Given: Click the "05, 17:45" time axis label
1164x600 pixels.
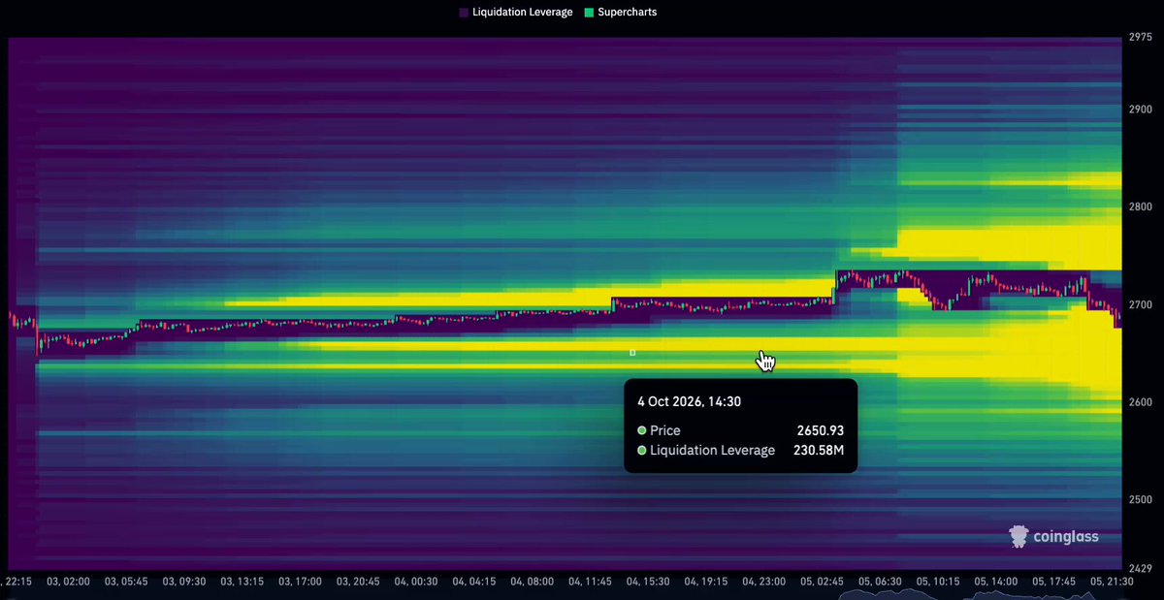Looking at the screenshot, I should 1053,582.
